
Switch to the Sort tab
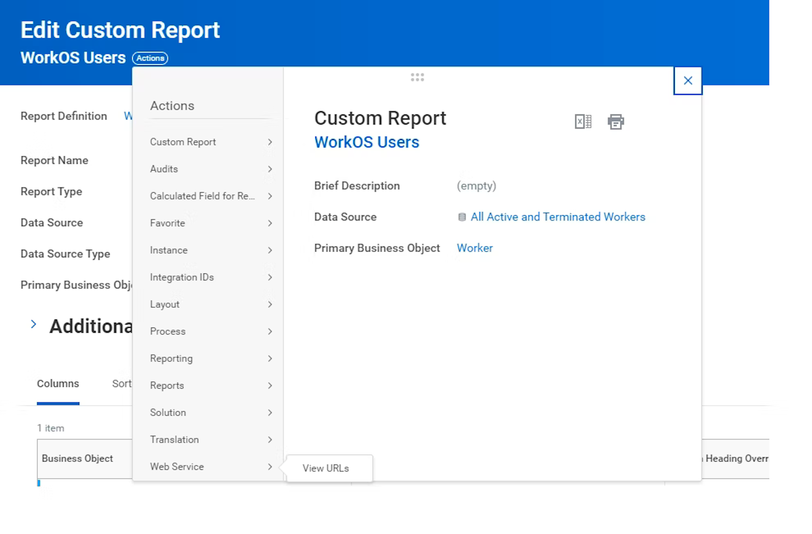(x=121, y=384)
